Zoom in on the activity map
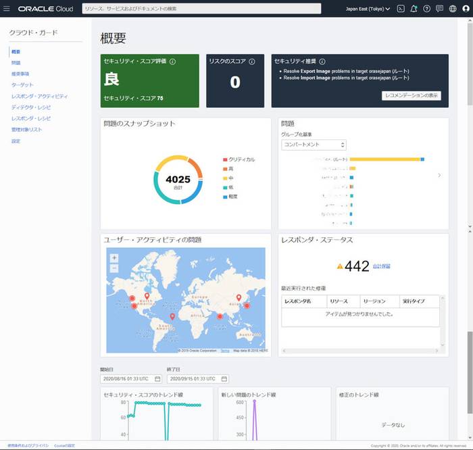Screen dimensions: 473x450 [114, 258]
